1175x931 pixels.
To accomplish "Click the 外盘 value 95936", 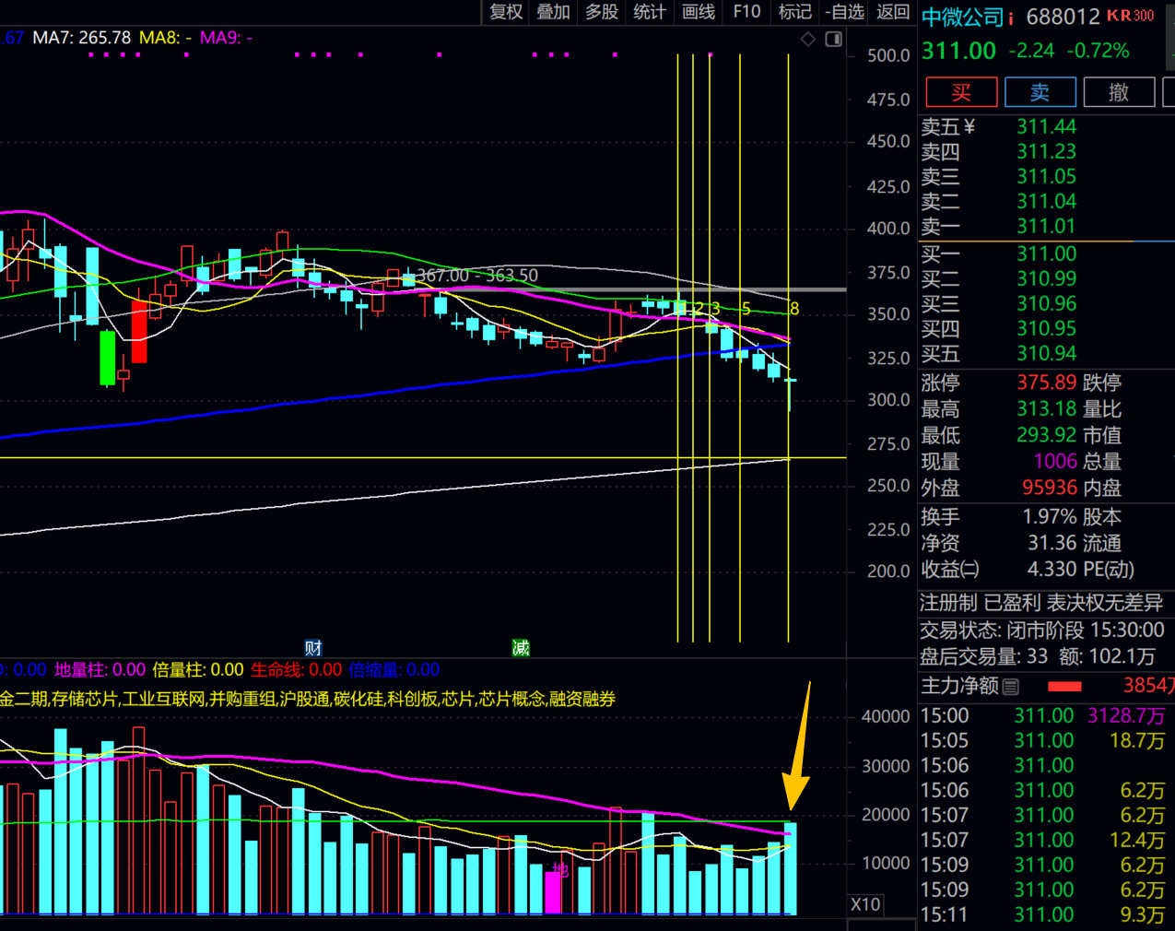I will coord(1050,488).
